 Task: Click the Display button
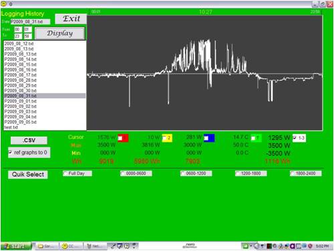[59, 33]
